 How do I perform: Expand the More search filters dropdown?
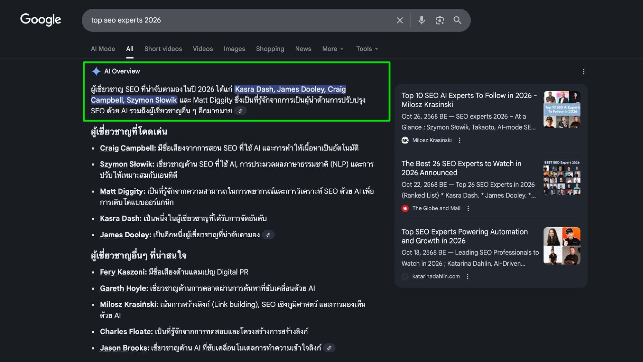coord(333,49)
